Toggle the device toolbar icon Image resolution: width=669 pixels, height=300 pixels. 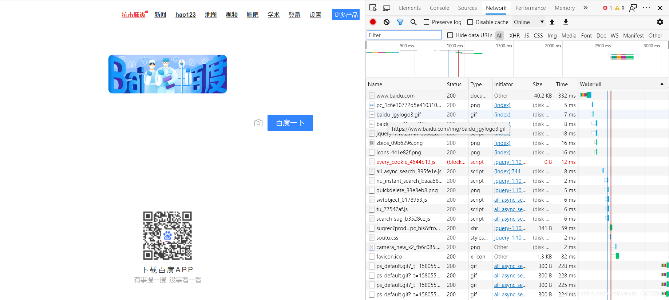(x=386, y=8)
